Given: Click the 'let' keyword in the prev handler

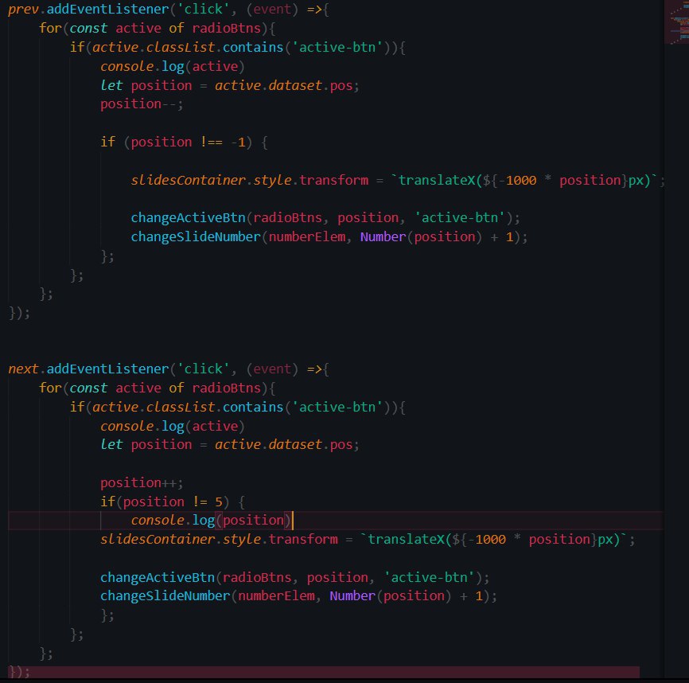Looking at the screenshot, I should pyautogui.click(x=111, y=85).
